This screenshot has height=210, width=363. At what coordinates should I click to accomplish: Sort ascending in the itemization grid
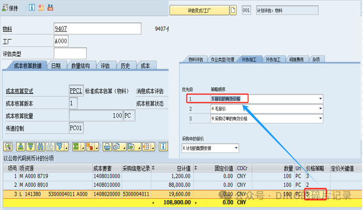tap(21, 147)
